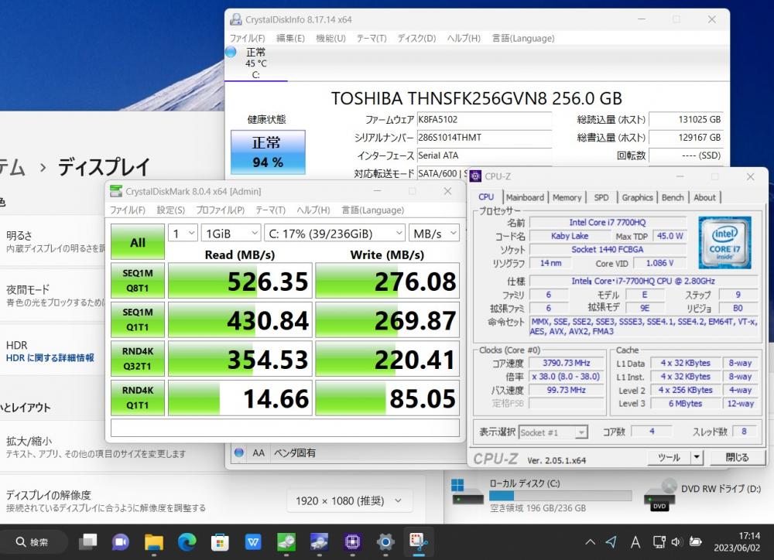Screen dimensions: 774x560
Task: Open the WPS Office taskbar icon
Action: tap(253, 541)
